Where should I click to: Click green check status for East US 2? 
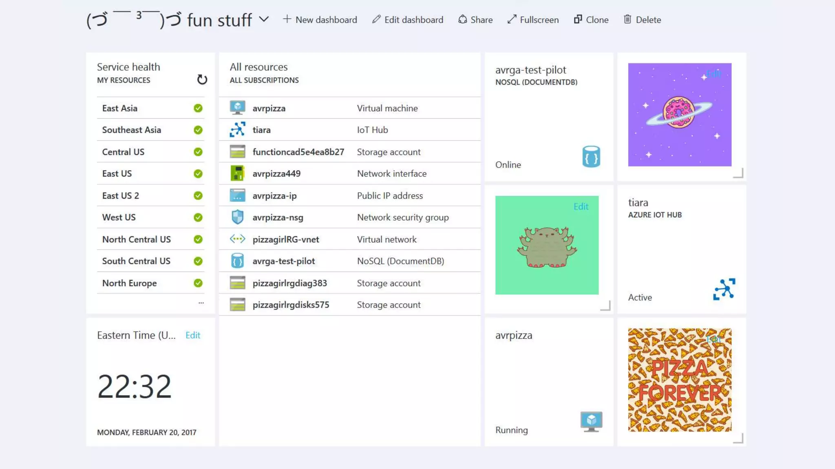point(198,195)
